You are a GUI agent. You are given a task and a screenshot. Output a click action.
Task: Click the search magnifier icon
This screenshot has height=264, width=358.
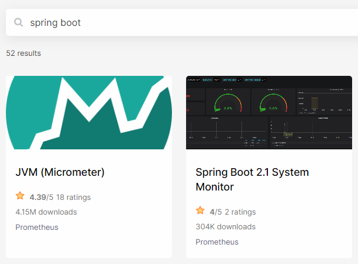[18, 22]
